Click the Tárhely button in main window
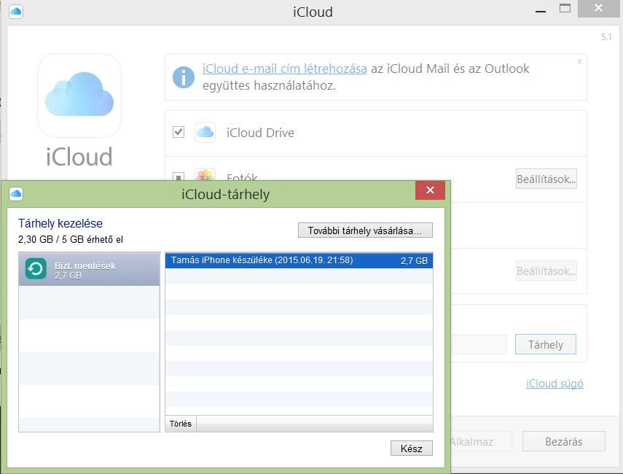 [x=546, y=344]
